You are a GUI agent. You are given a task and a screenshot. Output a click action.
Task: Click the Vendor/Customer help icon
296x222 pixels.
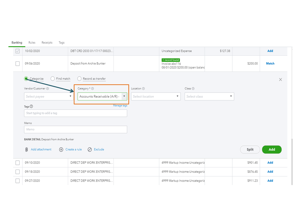click(x=48, y=89)
